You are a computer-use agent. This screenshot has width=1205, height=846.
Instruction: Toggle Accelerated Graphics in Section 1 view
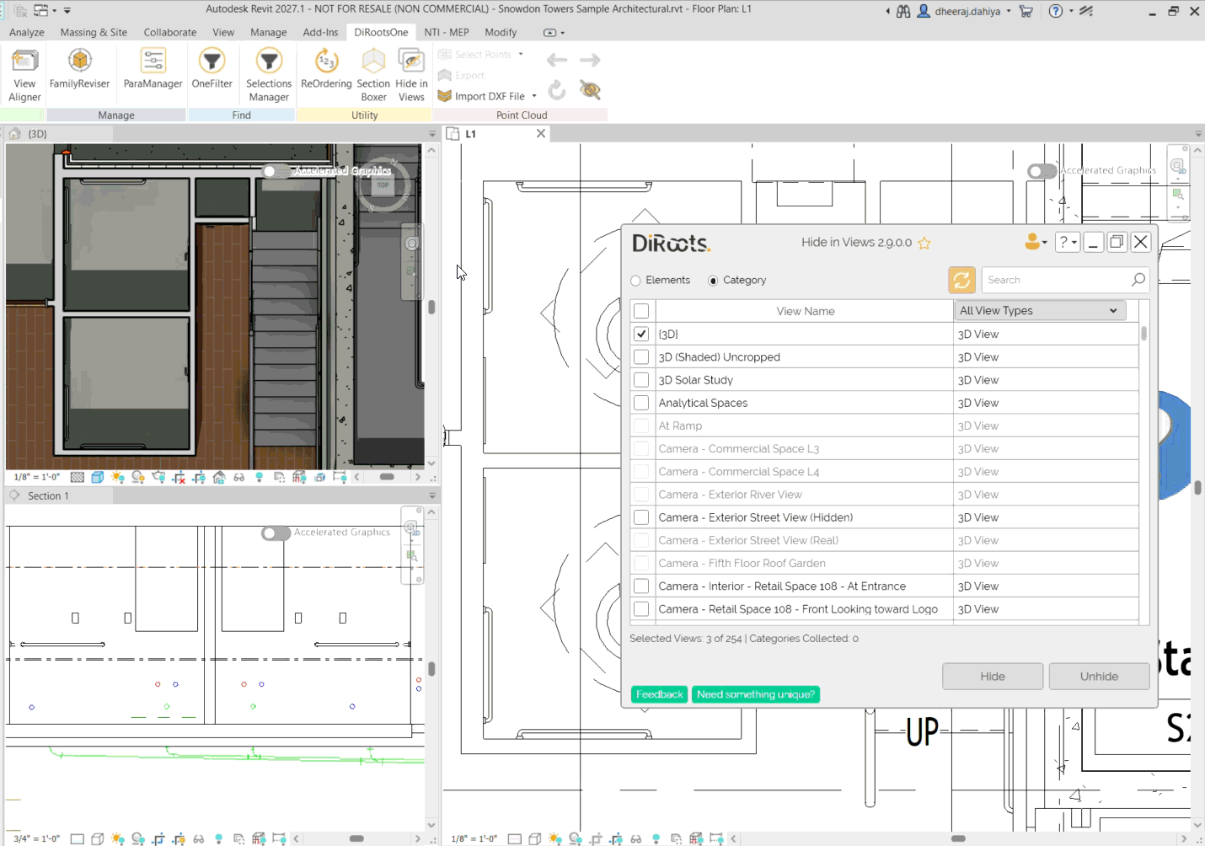click(x=276, y=533)
